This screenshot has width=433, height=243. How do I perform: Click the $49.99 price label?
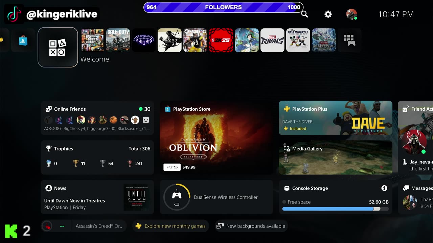[189, 167]
